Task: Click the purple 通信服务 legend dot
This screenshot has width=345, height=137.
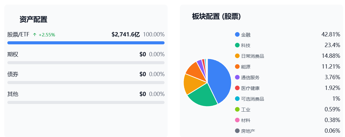Action: 237,77
